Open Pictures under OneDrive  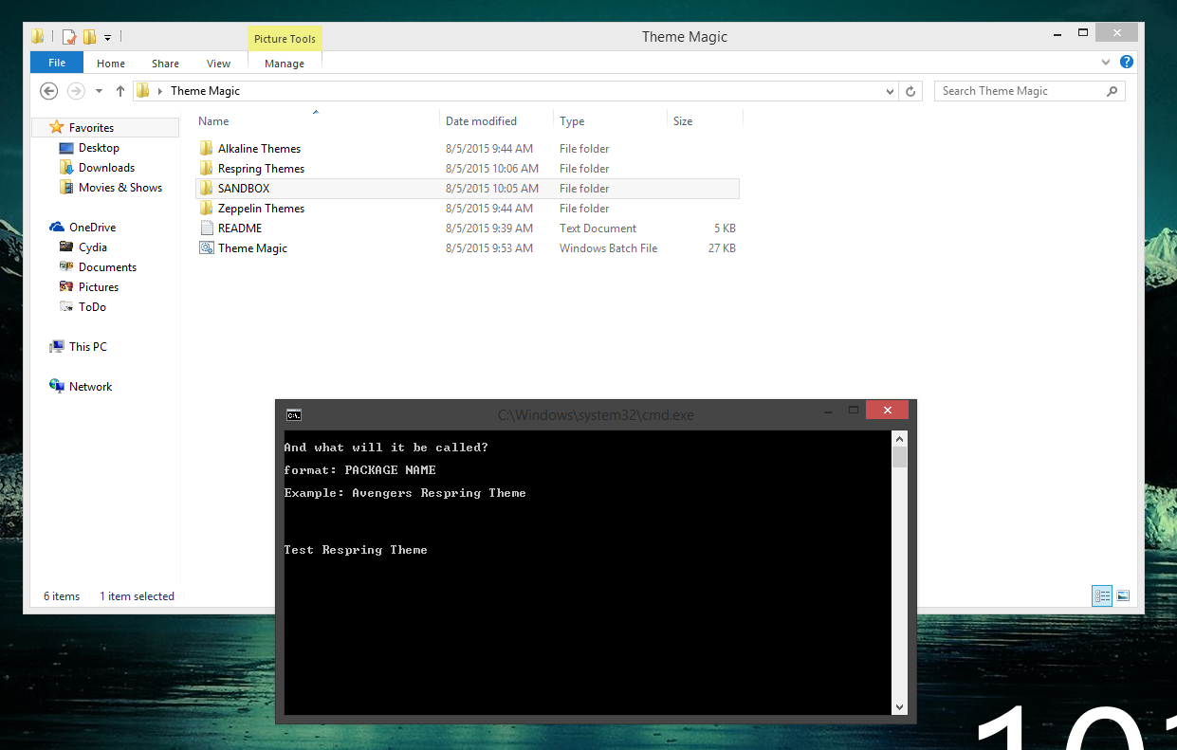click(x=99, y=287)
